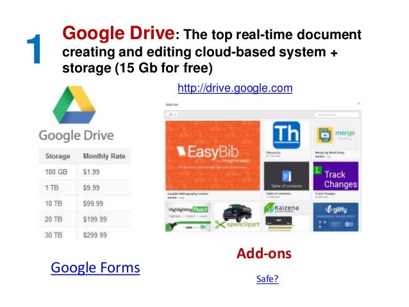Open the Table of contents add-on

tap(287, 176)
